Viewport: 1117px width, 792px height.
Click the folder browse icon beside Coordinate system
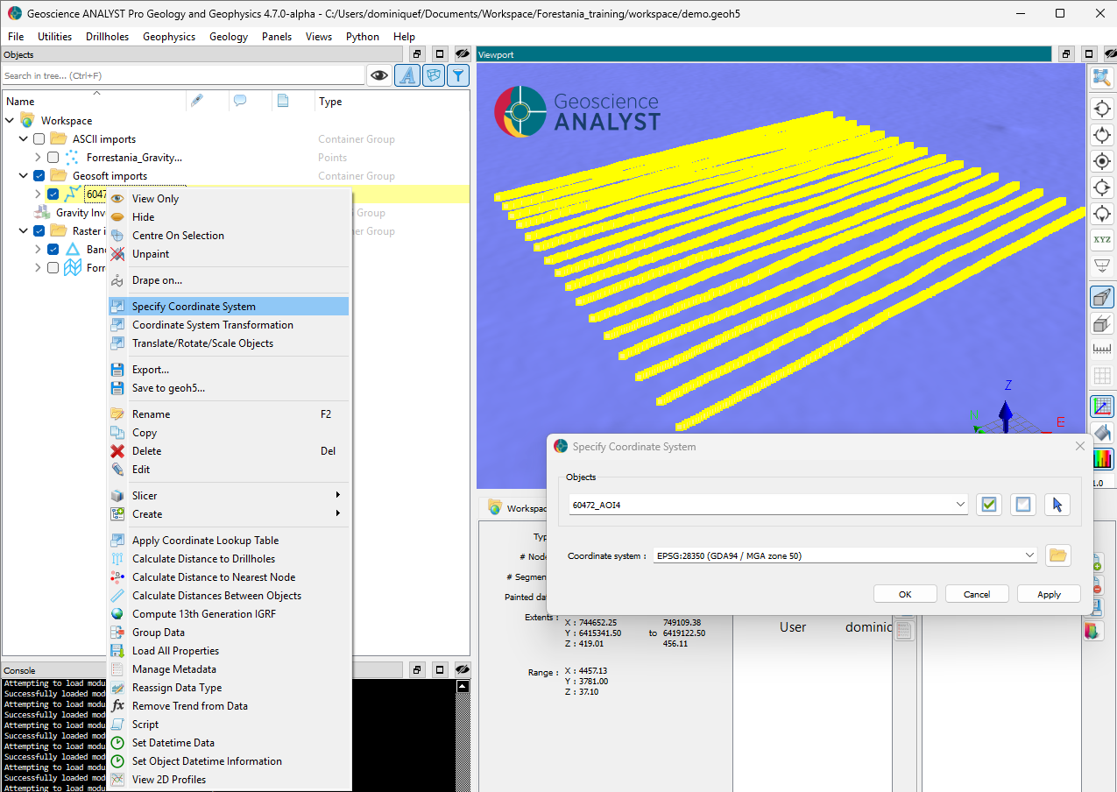1058,555
